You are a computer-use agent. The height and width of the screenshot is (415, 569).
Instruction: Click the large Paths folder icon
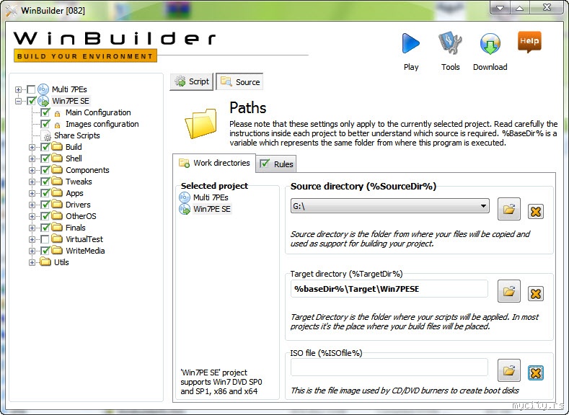point(200,124)
